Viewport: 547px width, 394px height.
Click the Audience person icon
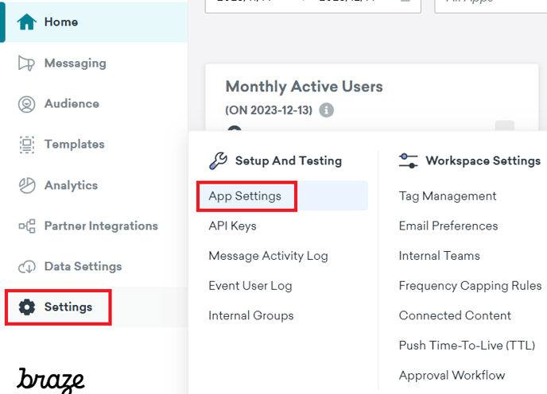[26, 104]
